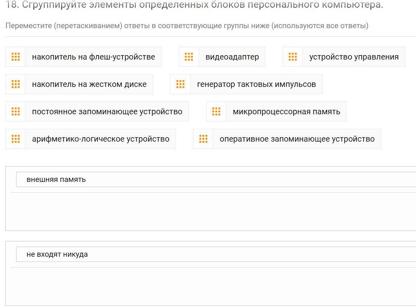Image resolution: width=416 pixels, height=307 pixels.
Task: Click the drag handle for 'устройство управления'
Action: [x=293, y=57]
